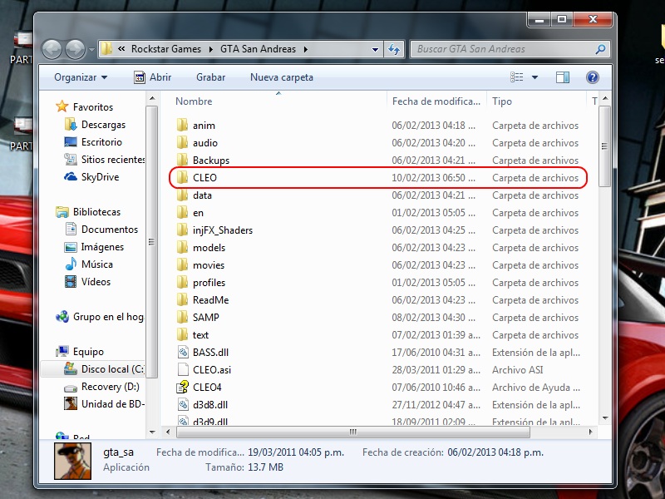This screenshot has width=665, height=499.
Task: Open the Música library
Action: pyautogui.click(x=97, y=264)
